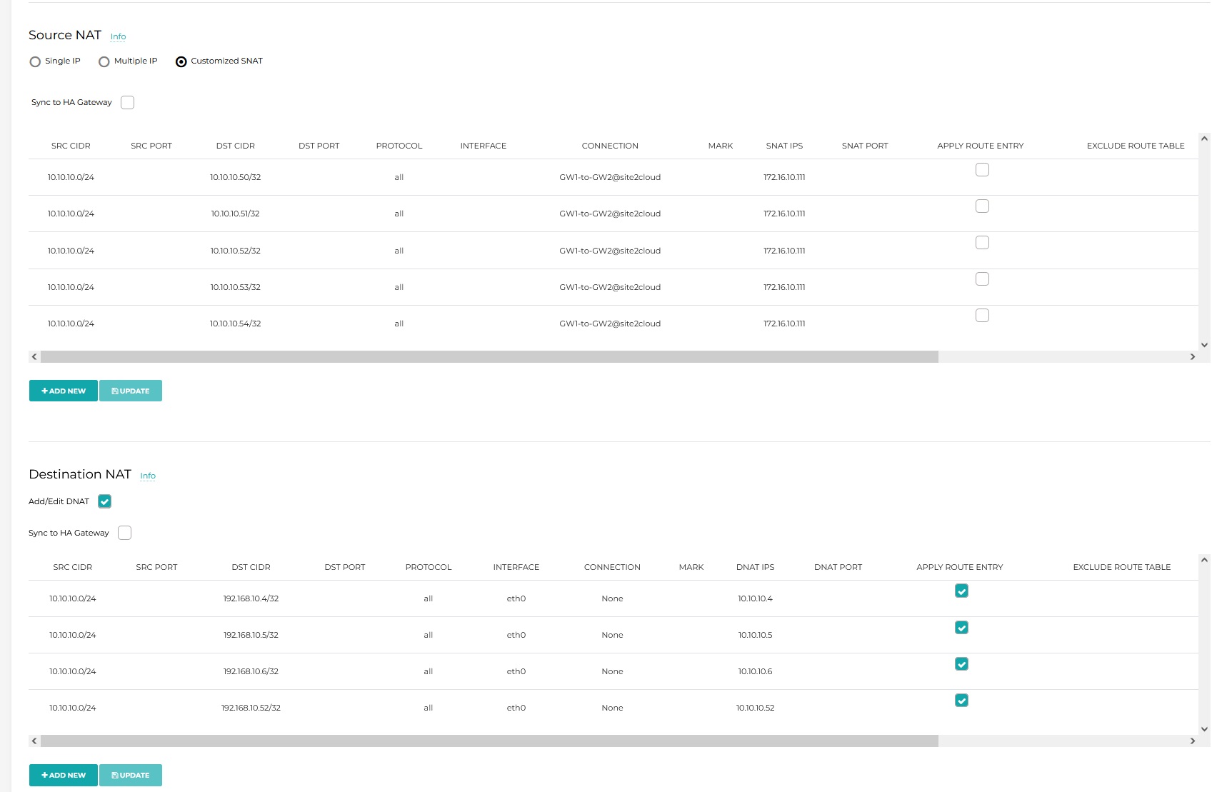Screen dimensions: 1217x792
Task: Click DNAT DST CIDR cell 192.168.10.5/32
Action: [x=251, y=635]
